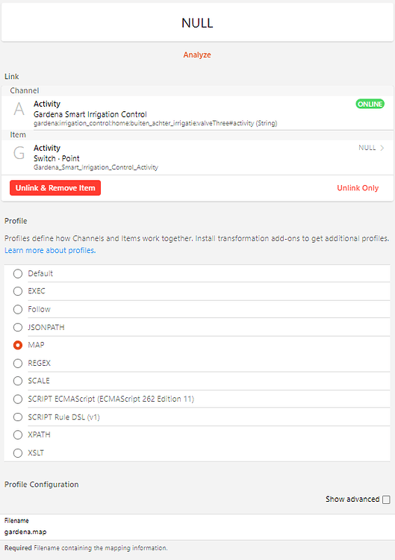Choose the XPATH profile radio
395x560 pixels.
18,435
